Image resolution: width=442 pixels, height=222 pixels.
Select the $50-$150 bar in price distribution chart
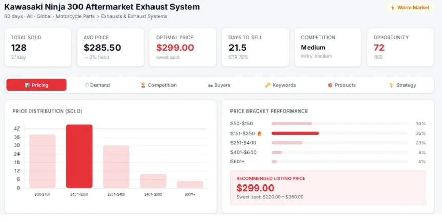(x=43, y=161)
